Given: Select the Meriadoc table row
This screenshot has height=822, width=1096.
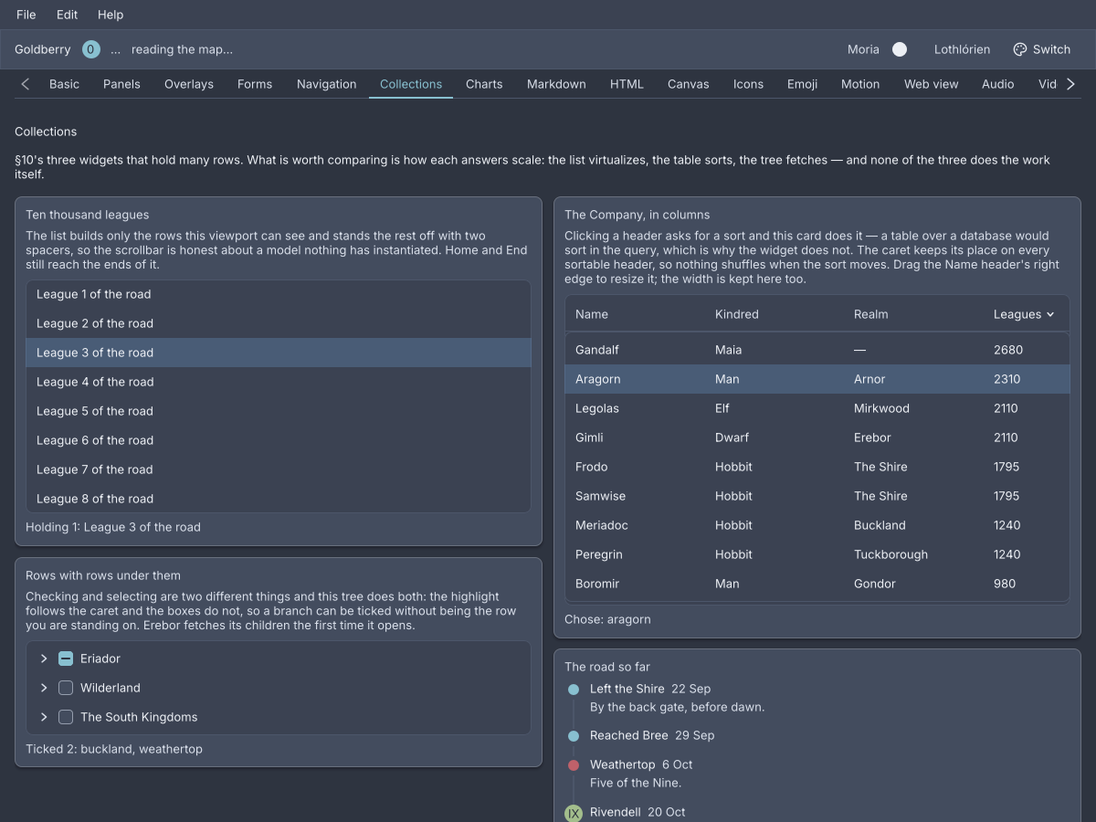Looking at the screenshot, I should (817, 525).
